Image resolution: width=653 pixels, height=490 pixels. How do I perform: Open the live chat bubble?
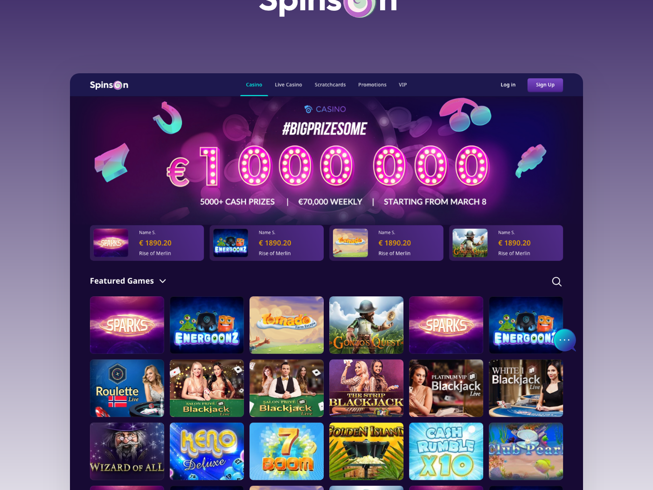565,340
